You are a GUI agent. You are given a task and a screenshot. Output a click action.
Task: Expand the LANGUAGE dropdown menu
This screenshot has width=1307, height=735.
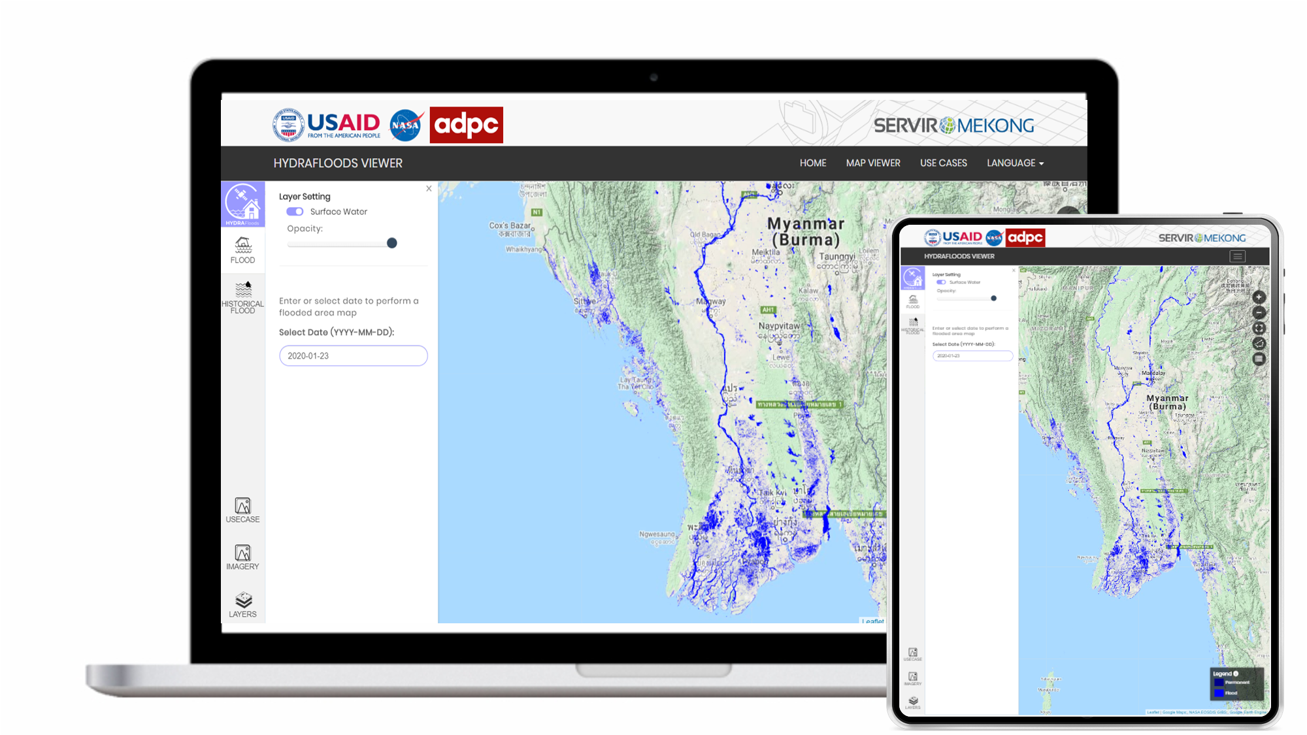click(1015, 163)
